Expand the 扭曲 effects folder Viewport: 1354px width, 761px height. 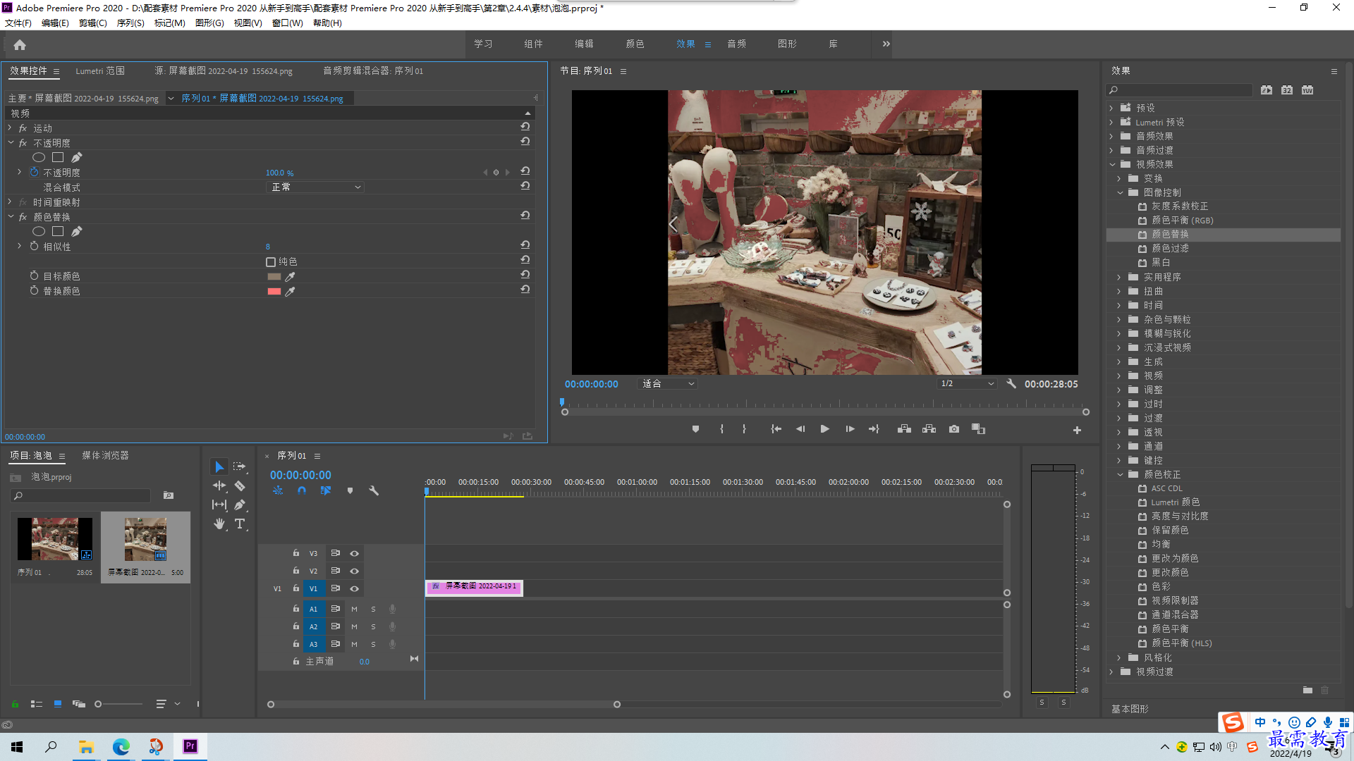coord(1119,291)
